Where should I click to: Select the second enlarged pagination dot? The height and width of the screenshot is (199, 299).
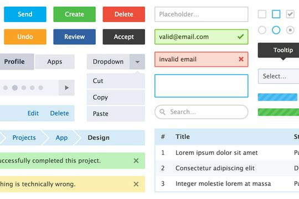(x=15, y=88)
